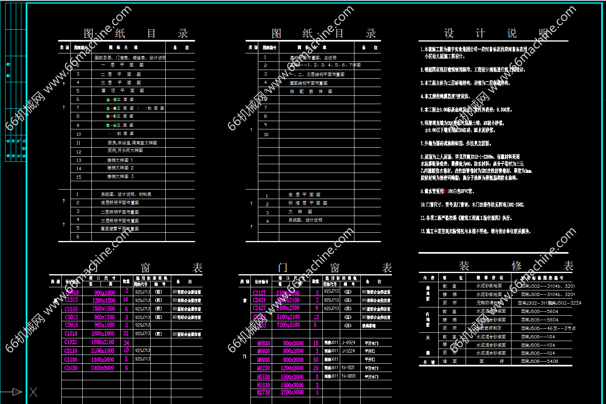Select the magenta dimension 2400x3000 for C2430

[x=102, y=368]
